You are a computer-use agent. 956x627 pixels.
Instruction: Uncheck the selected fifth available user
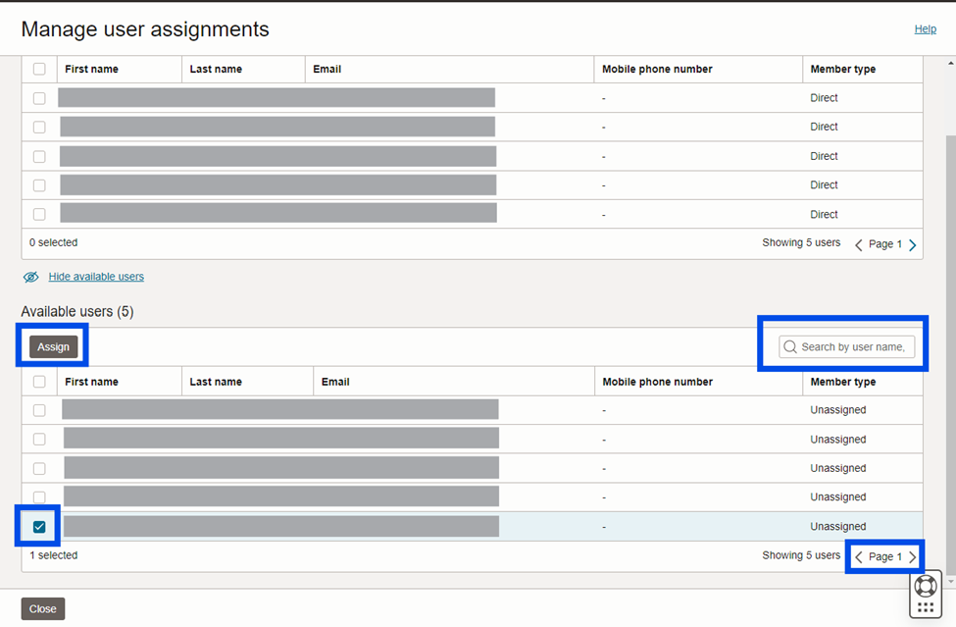tap(39, 527)
